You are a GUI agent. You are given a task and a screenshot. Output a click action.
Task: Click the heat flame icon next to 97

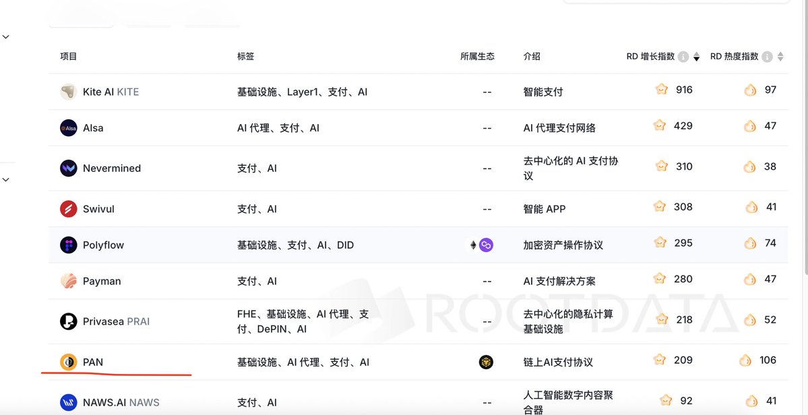[750, 90]
